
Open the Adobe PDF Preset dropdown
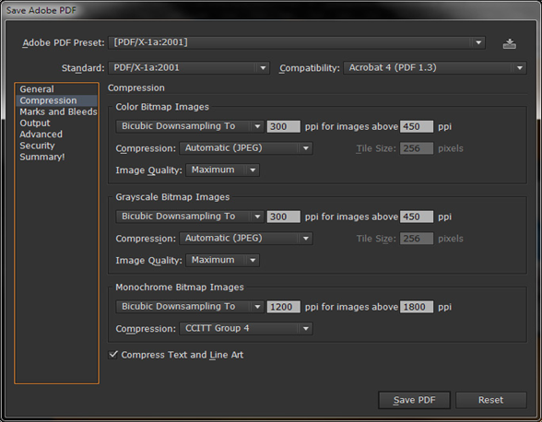point(297,43)
